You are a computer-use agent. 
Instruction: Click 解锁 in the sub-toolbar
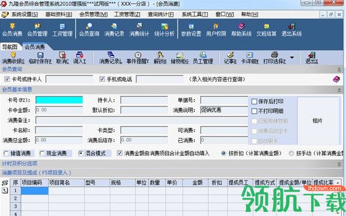[x=160, y=58]
